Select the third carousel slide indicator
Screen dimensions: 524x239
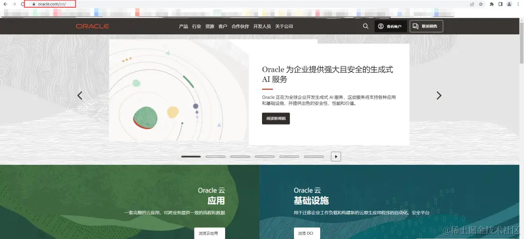coord(240,157)
